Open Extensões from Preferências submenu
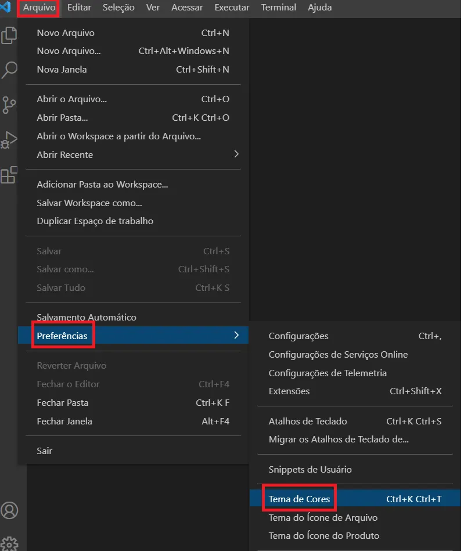 (x=355, y=391)
